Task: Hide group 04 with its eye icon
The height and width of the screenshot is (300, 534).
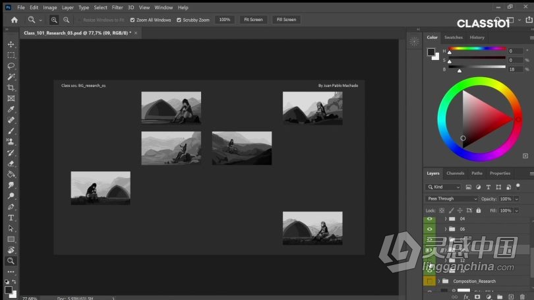Action: point(429,219)
